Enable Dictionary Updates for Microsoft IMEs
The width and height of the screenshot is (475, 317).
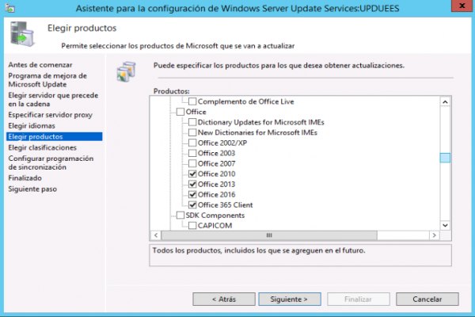[192, 122]
